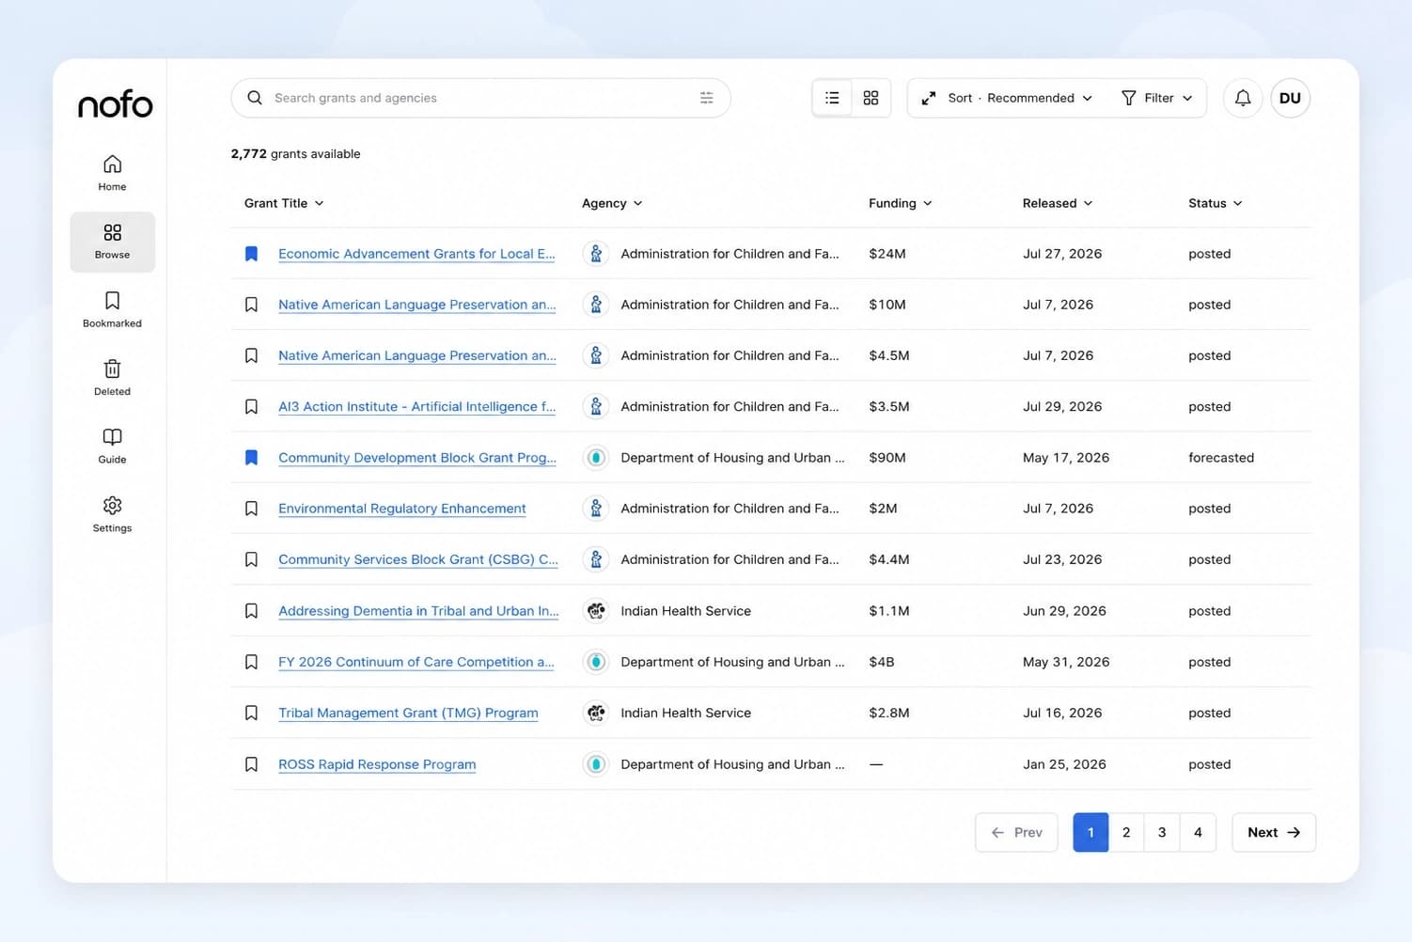
Task: Click HUD icon in ROSS Rapid Response row
Action: click(x=596, y=764)
